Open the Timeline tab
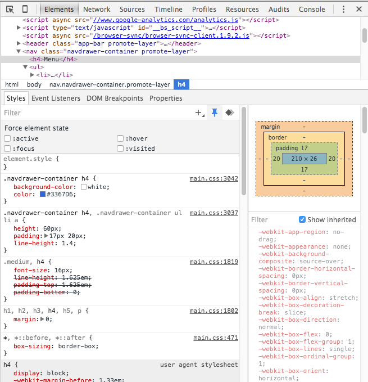This screenshot has width=368, height=382. coord(169,9)
